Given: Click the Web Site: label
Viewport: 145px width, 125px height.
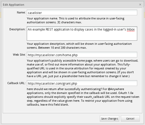Looking at the screenshot, I should coord(19,55).
